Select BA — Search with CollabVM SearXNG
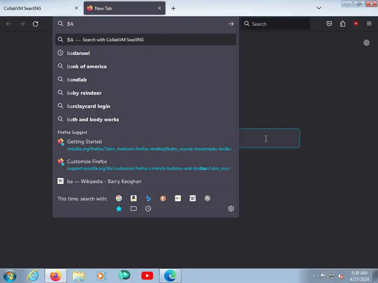 point(145,40)
